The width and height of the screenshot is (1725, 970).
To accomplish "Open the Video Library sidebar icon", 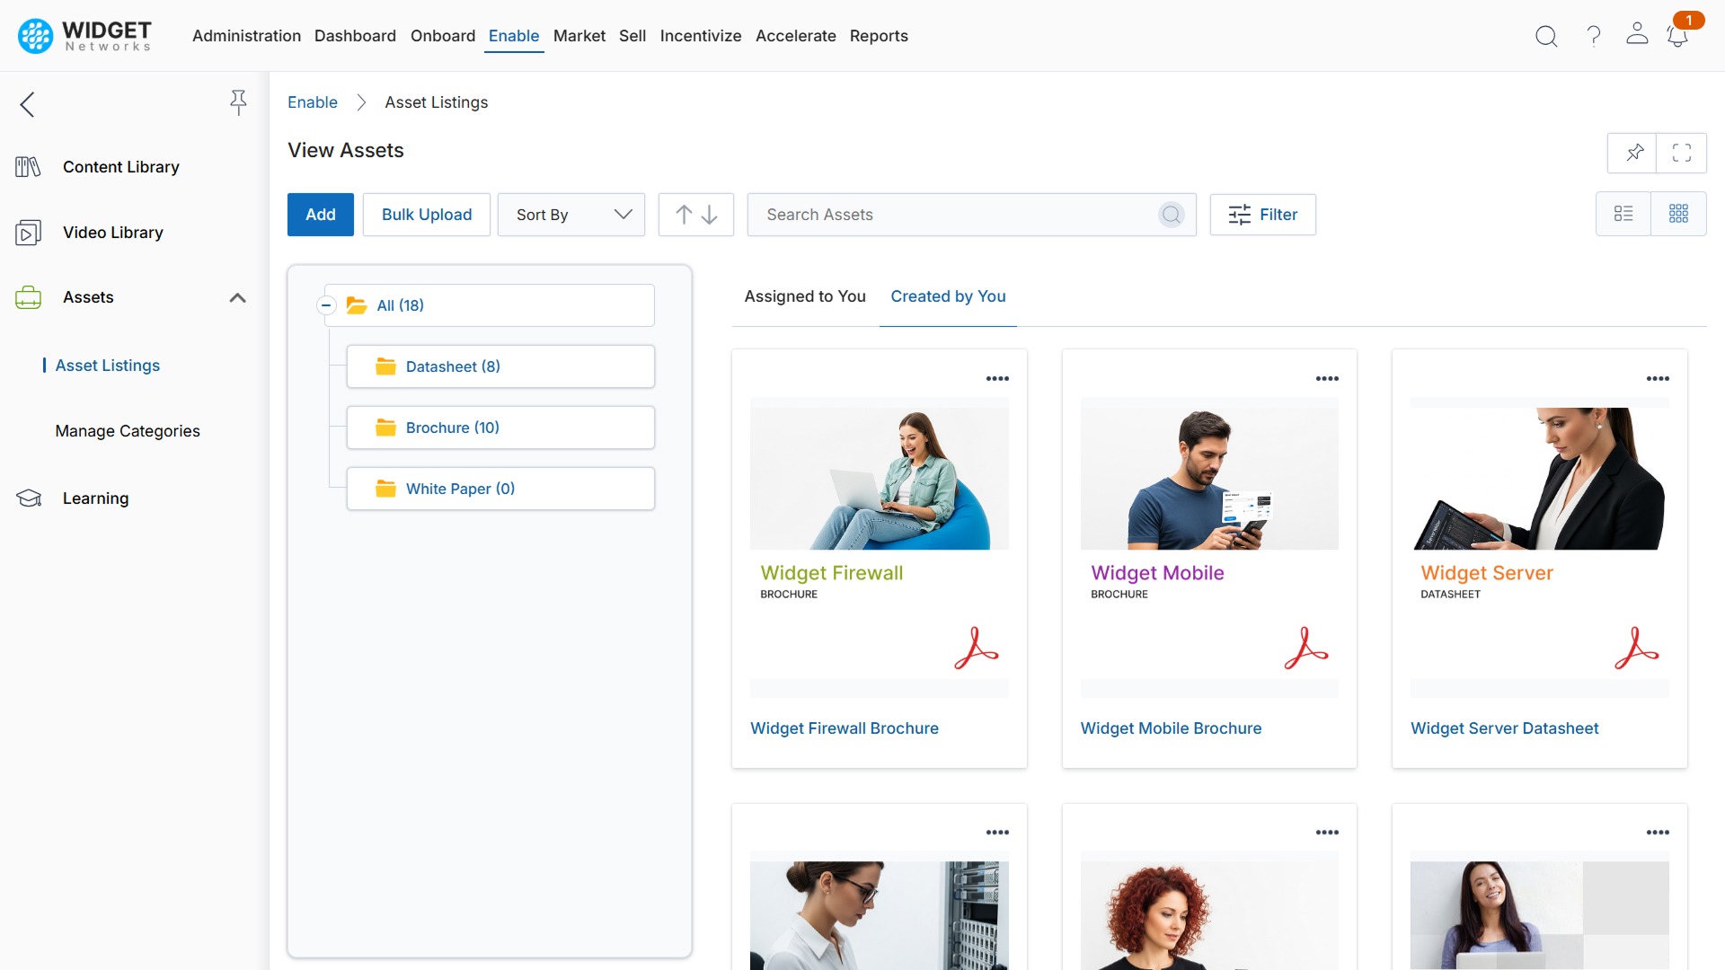I will coord(27,232).
